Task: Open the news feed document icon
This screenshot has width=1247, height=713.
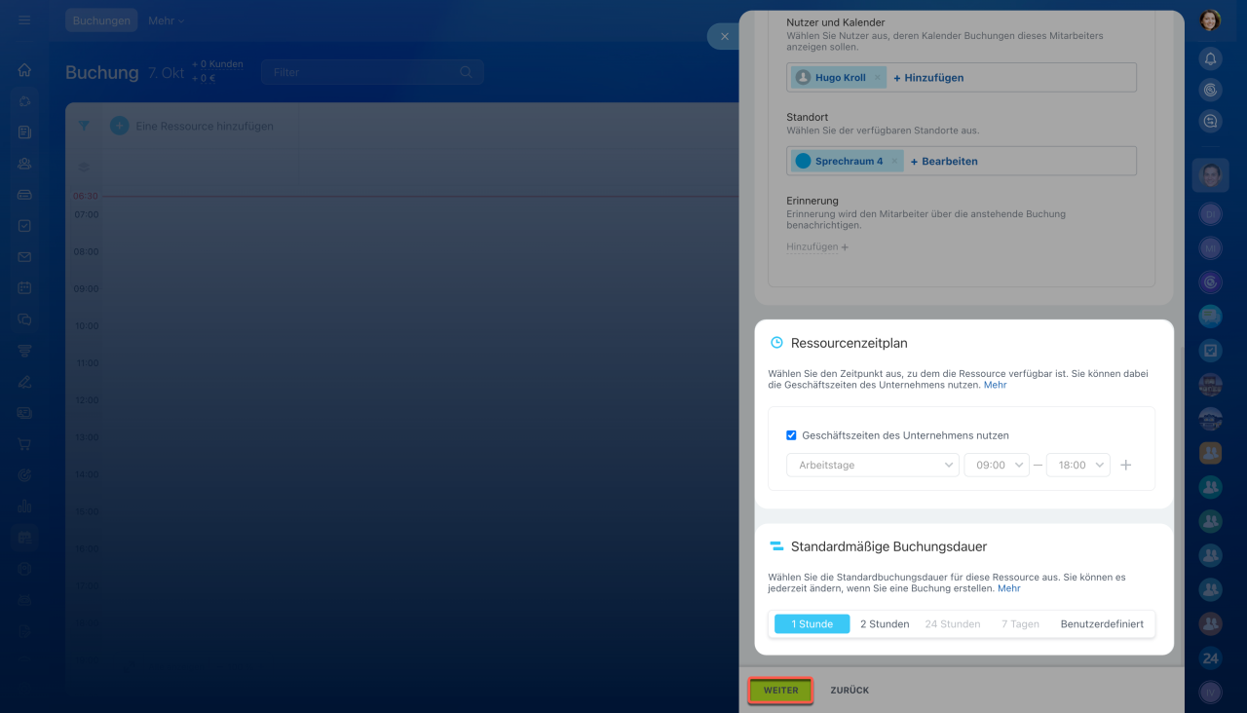Action: (24, 132)
